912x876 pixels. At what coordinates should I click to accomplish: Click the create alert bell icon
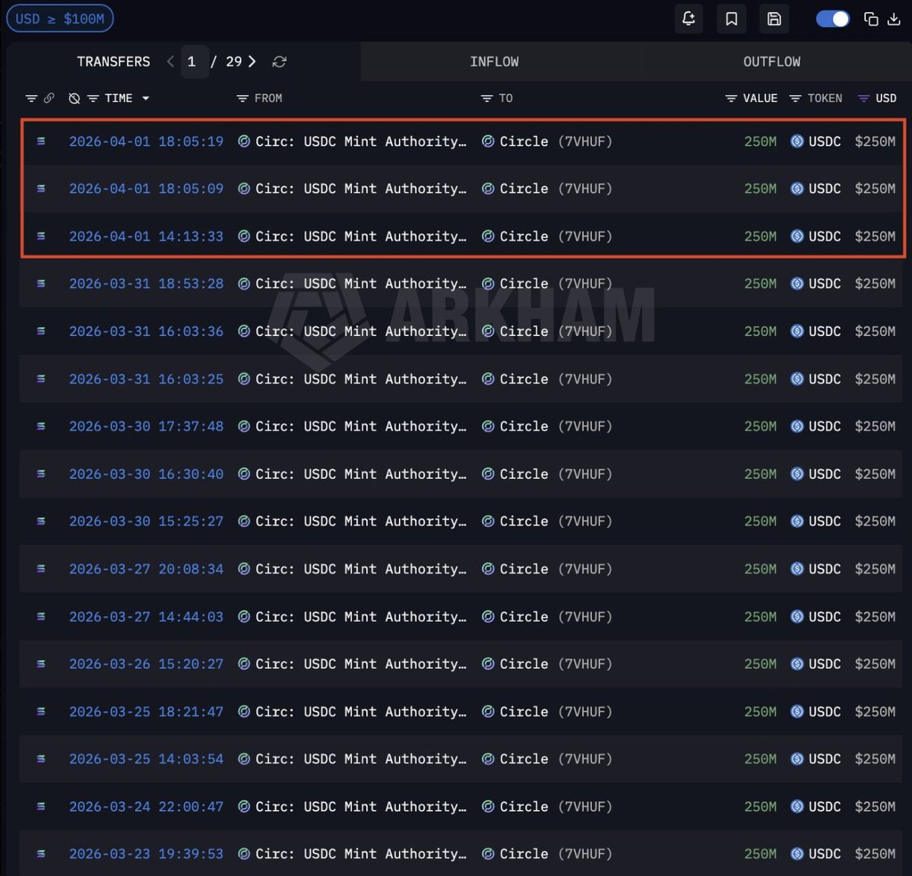689,19
